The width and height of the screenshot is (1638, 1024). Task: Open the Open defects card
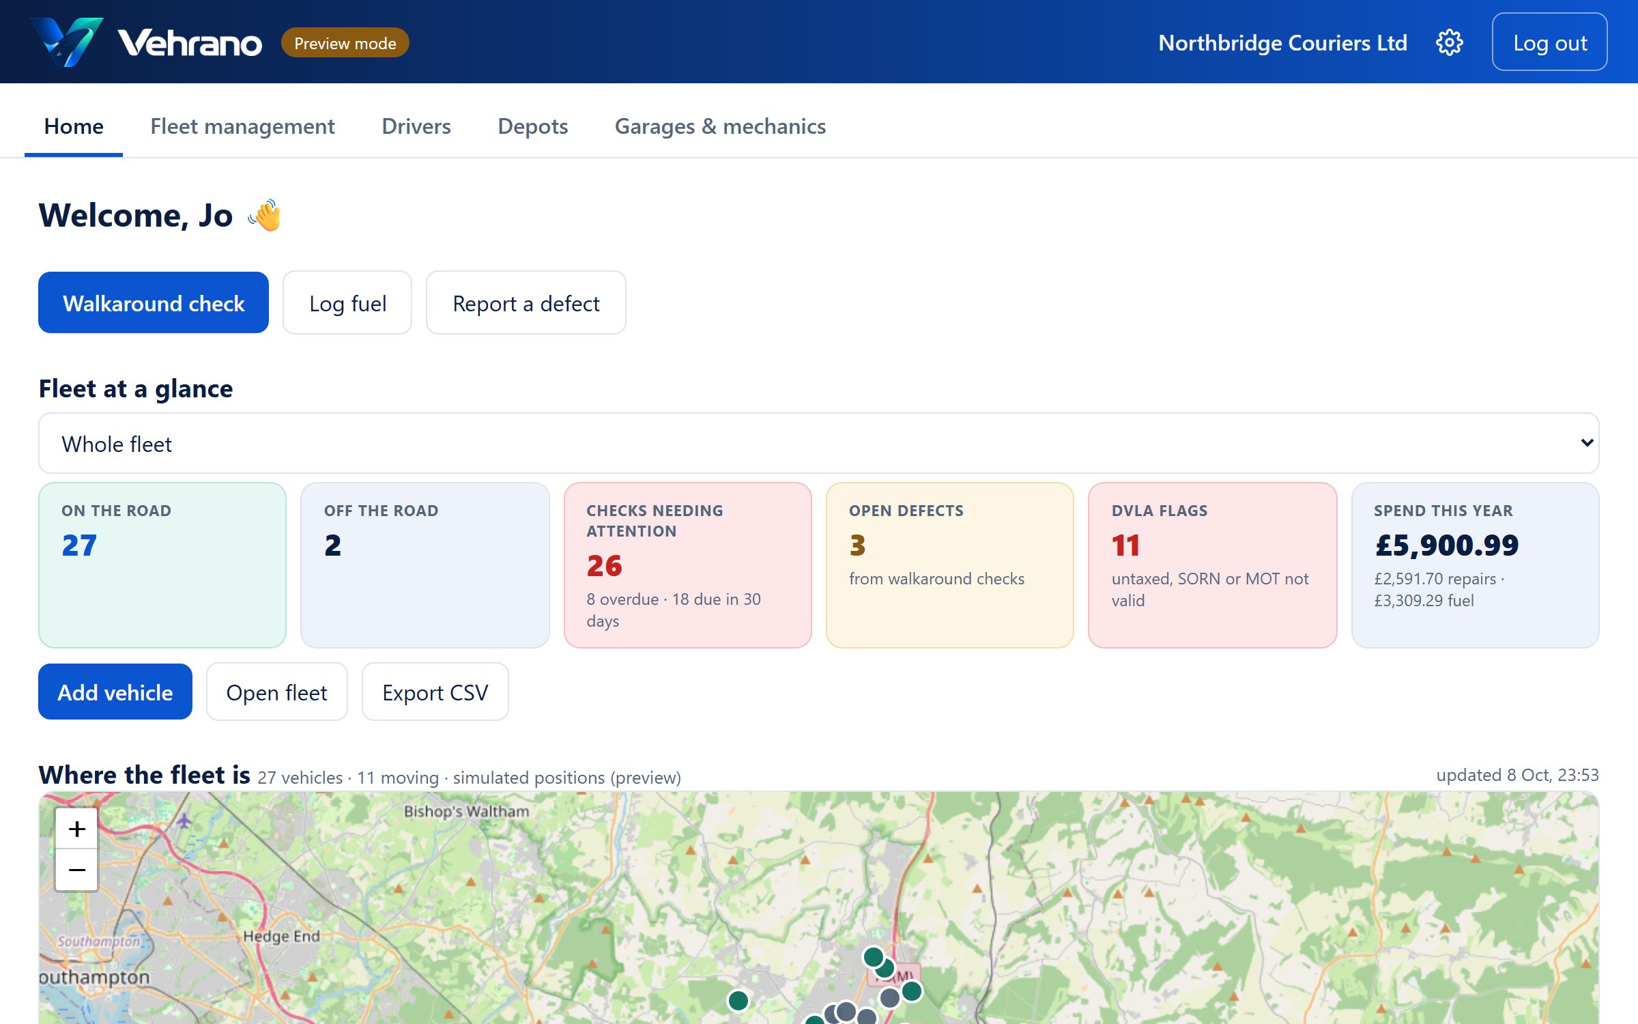[950, 565]
